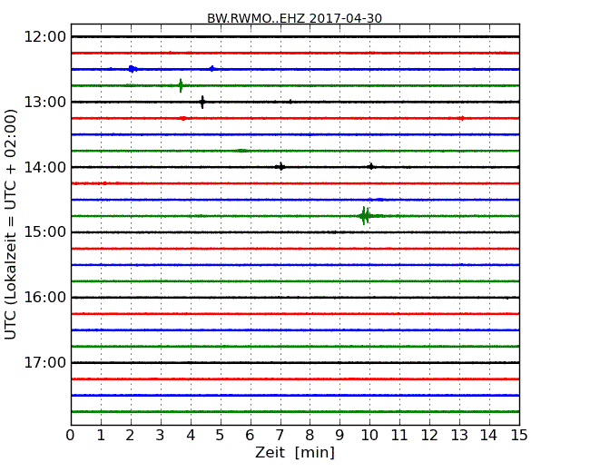Click x-axis tick label 1
The height and width of the screenshot is (472, 590).
point(101,436)
